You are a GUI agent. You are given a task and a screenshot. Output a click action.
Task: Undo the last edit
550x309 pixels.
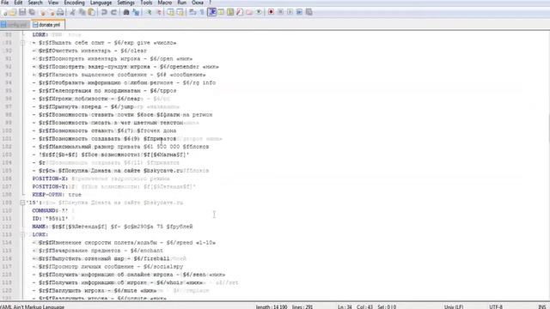coord(104,12)
